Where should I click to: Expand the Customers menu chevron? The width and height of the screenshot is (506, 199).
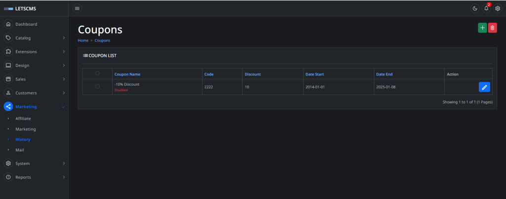(64, 93)
